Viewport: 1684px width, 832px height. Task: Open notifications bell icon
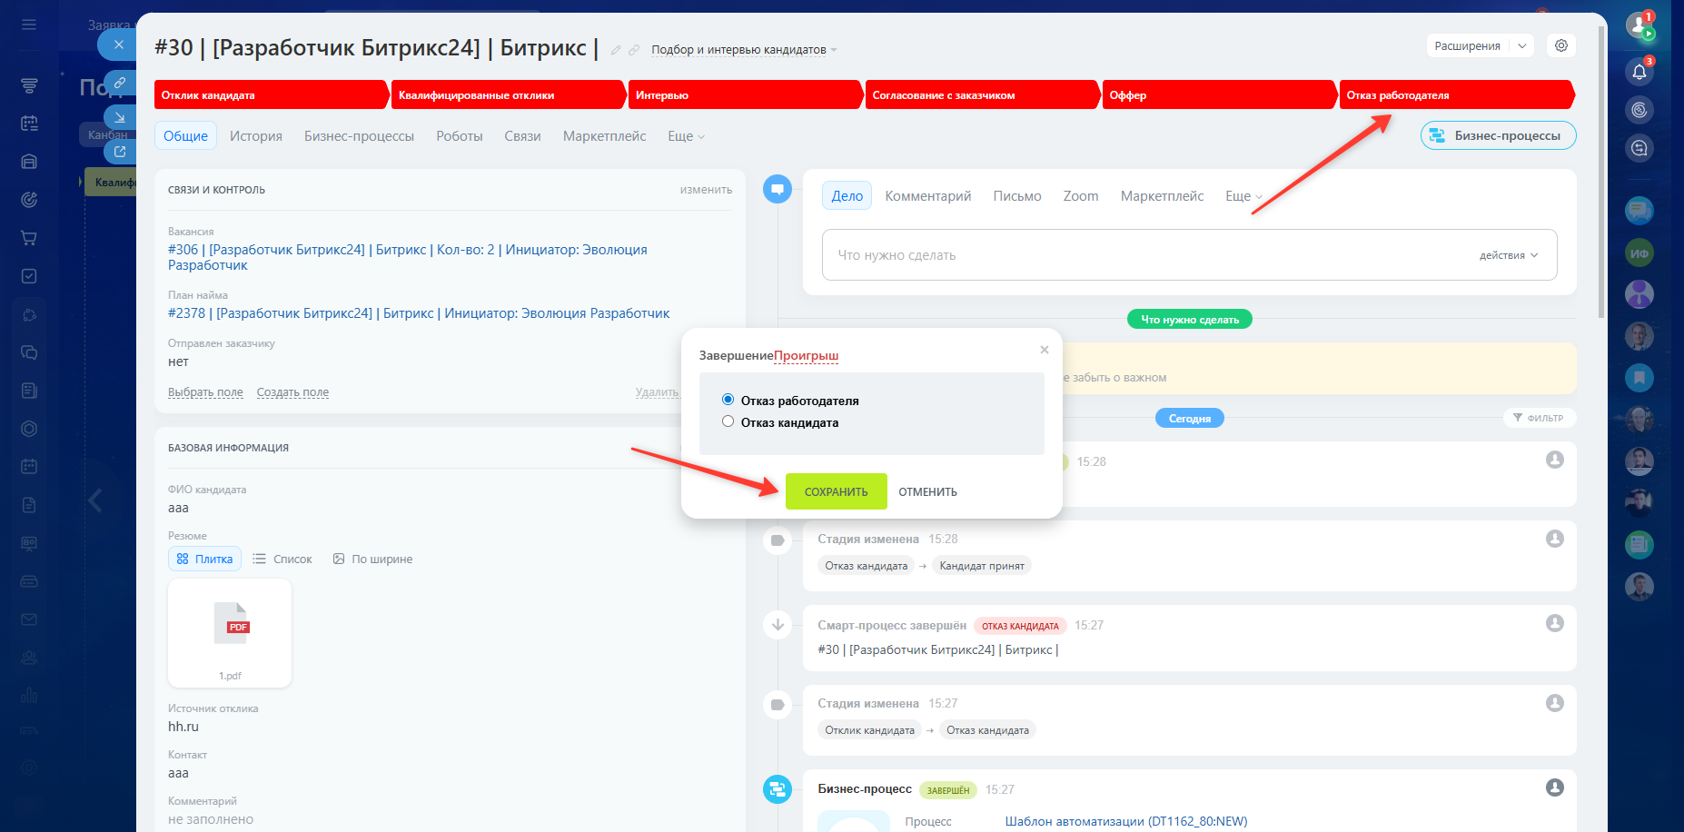click(1639, 72)
